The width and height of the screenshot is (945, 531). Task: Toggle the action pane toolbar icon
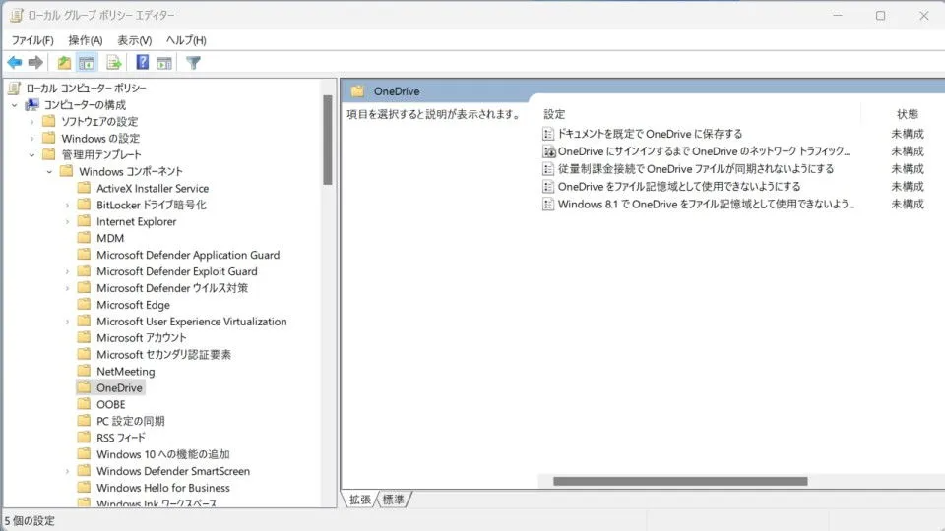click(164, 62)
